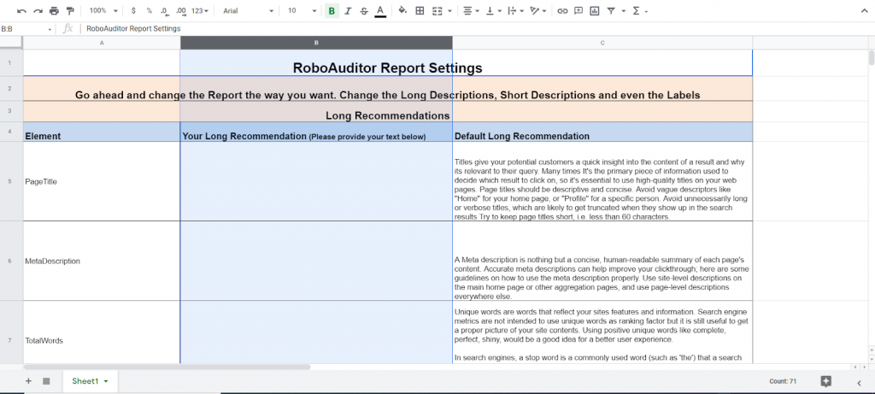Select column B header
Screen dimensions: 875x394
(316, 43)
